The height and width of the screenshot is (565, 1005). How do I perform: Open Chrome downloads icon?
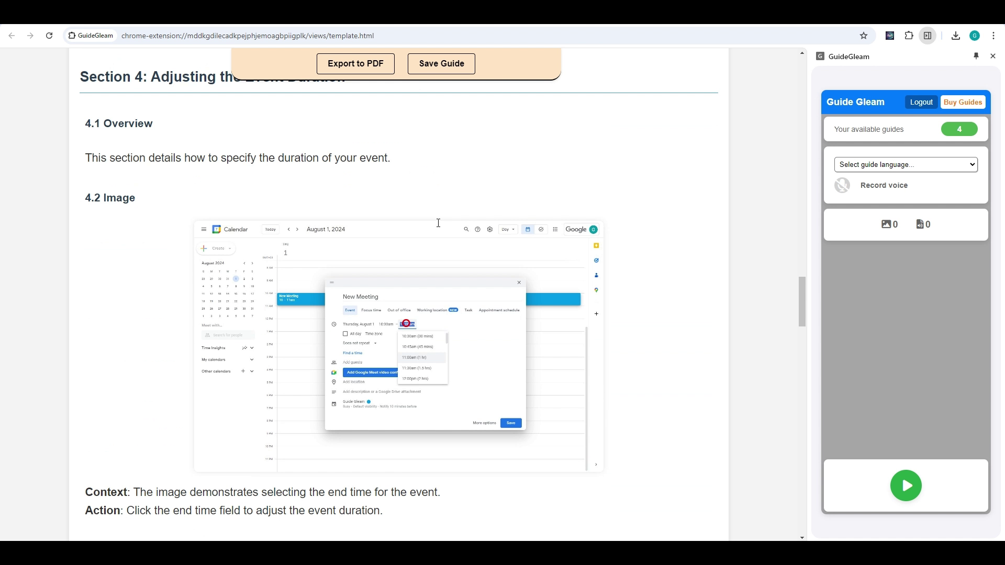point(956,36)
